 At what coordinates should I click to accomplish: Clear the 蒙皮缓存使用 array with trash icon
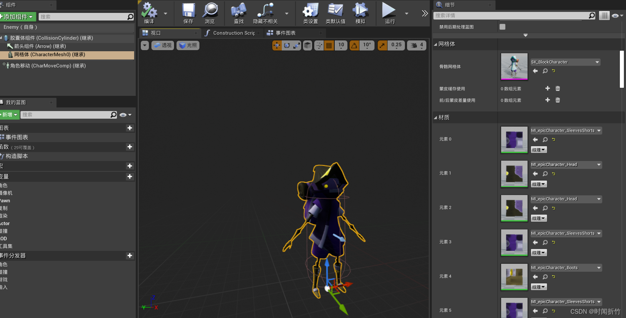[558, 88]
